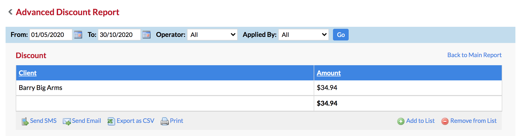Click the back chevron beside Advanced Discount Report
Image resolution: width=522 pixels, height=136 pixels.
tap(10, 12)
